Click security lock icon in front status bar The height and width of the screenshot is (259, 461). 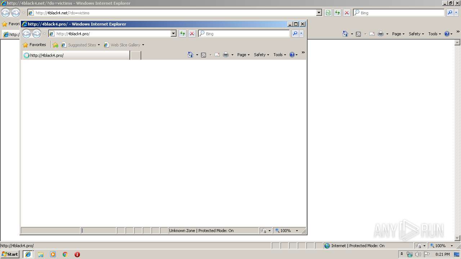coord(264,231)
